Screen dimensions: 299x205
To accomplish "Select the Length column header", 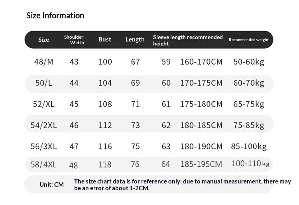I will point(135,39).
